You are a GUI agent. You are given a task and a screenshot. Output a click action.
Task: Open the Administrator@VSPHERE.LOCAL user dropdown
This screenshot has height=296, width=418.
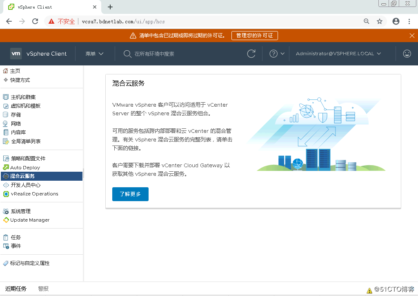point(338,54)
